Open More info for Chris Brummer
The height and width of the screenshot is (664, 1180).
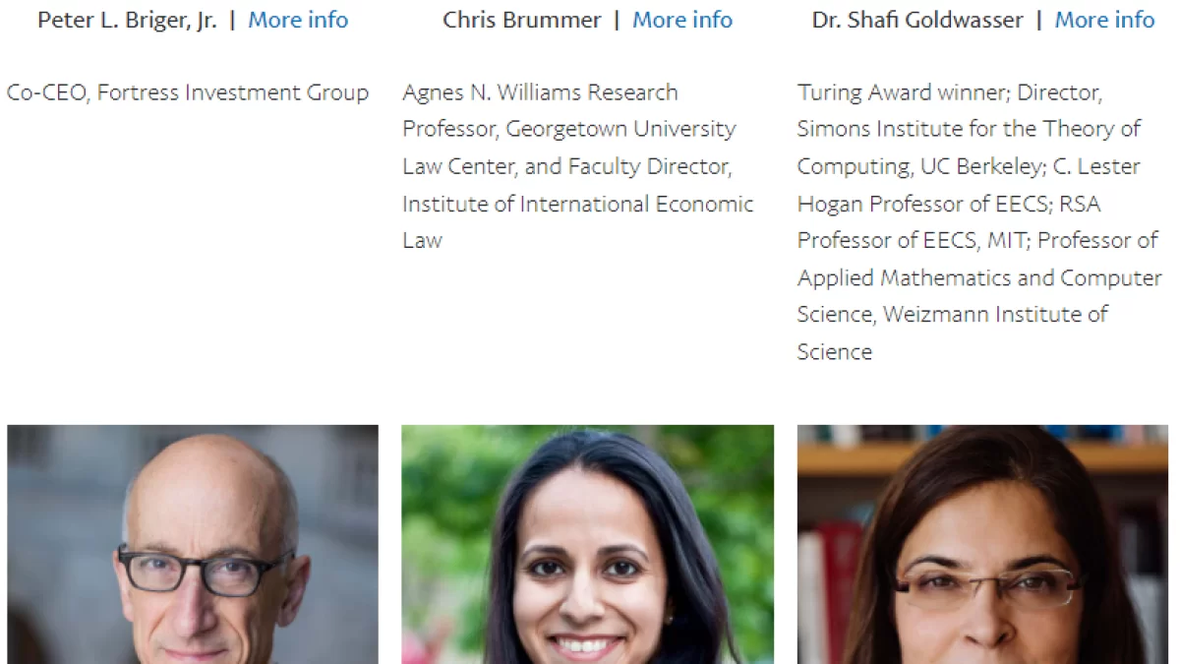point(682,20)
